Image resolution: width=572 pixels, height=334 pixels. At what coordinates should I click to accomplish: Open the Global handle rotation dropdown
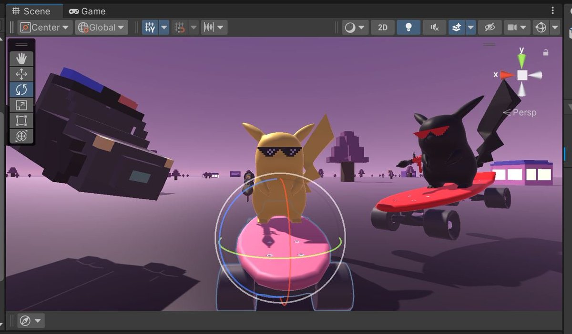102,28
